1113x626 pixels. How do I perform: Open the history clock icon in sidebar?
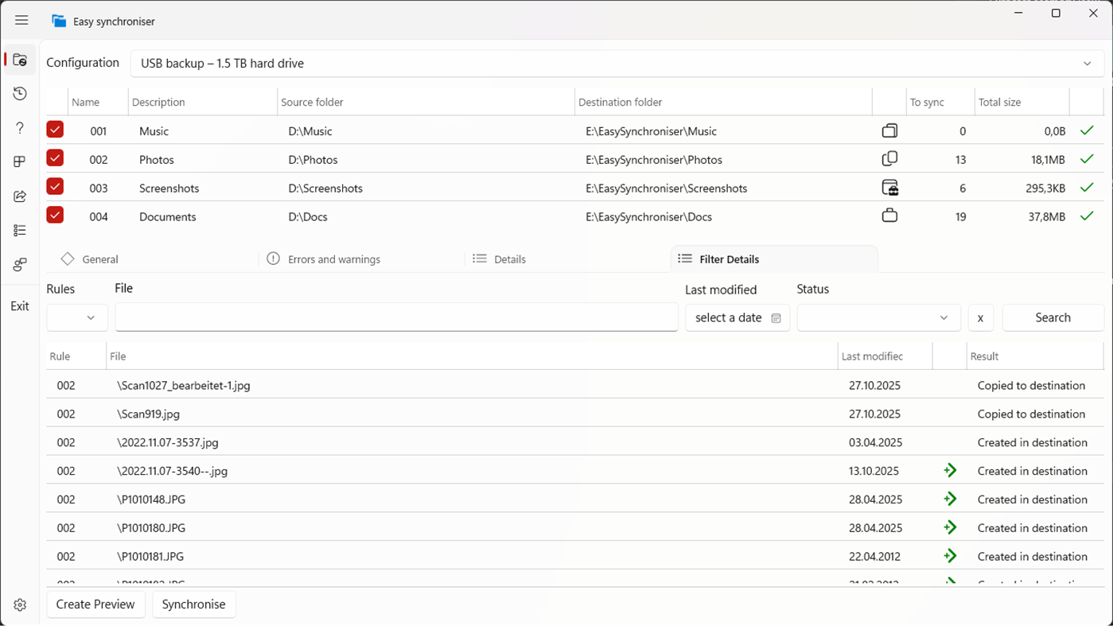(20, 94)
